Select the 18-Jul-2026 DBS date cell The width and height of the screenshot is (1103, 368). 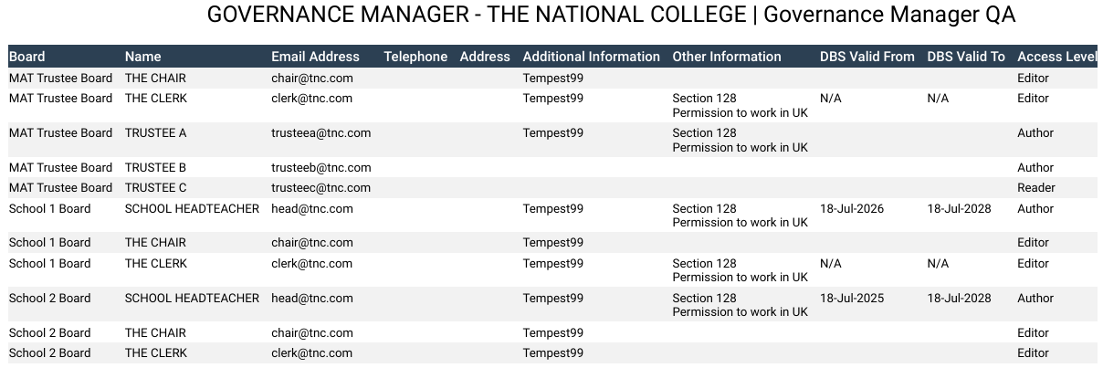click(852, 209)
